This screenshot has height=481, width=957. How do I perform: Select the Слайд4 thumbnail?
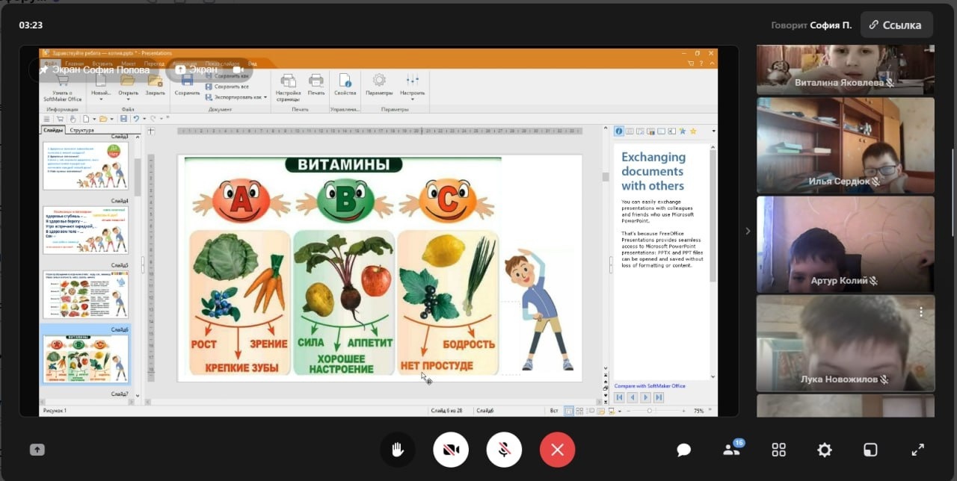pyautogui.click(x=85, y=230)
